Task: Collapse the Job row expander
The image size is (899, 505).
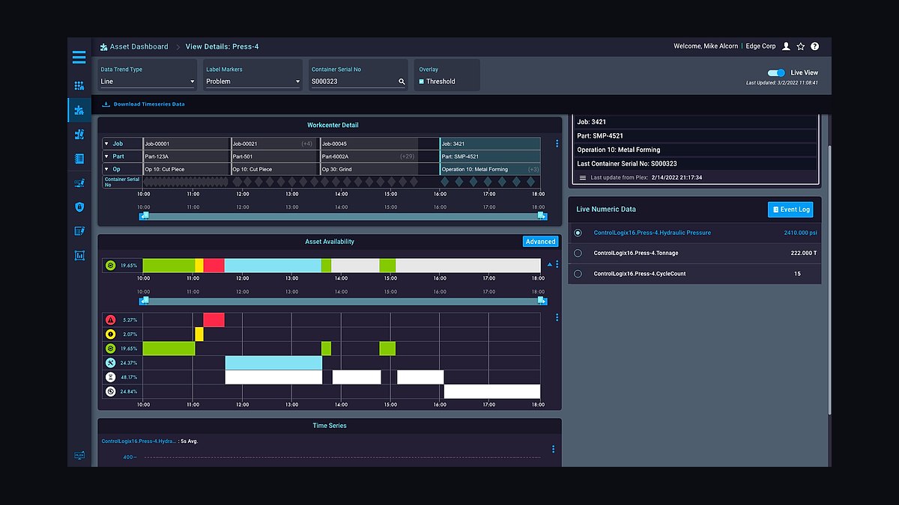Action: pyautogui.click(x=106, y=144)
